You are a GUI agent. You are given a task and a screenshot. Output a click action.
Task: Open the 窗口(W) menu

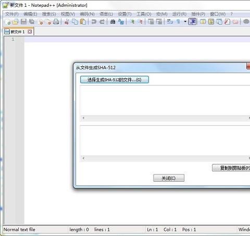pos(218,14)
